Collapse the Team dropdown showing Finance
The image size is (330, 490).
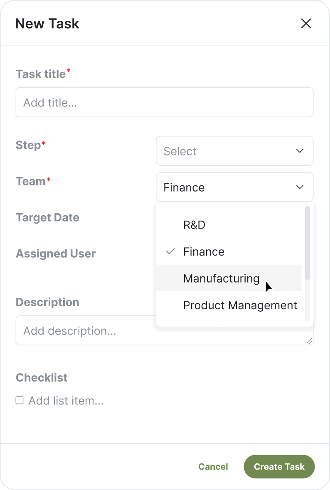[235, 187]
